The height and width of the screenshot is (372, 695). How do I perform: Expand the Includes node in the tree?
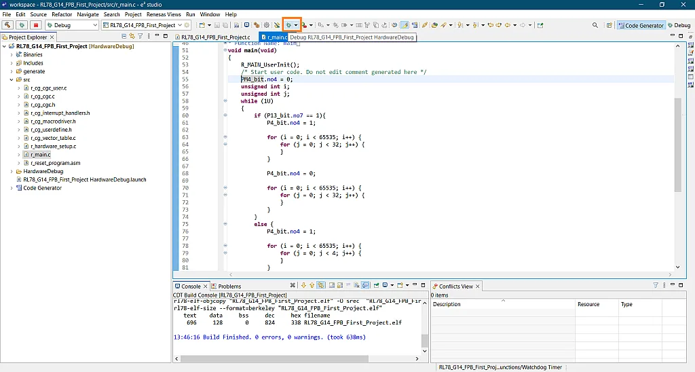click(11, 63)
